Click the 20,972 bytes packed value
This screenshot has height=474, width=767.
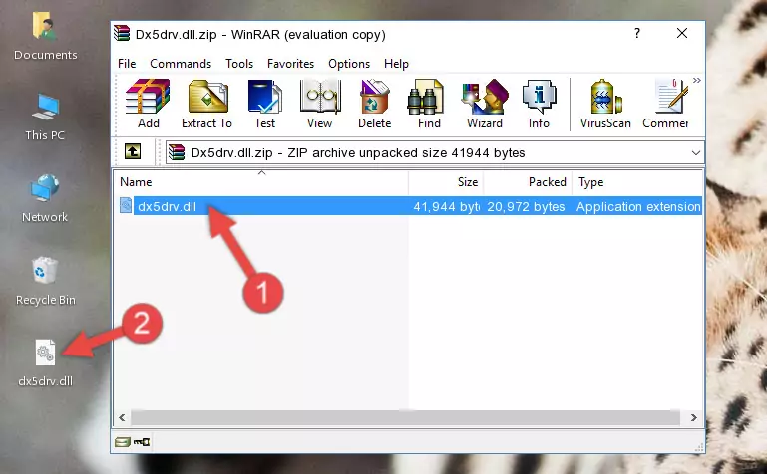pyautogui.click(x=526, y=207)
